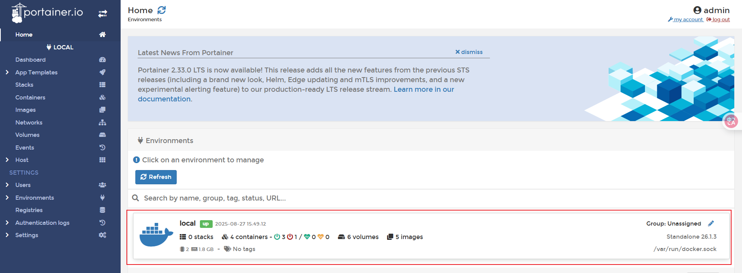Expand the Users settings chevron

point(7,185)
